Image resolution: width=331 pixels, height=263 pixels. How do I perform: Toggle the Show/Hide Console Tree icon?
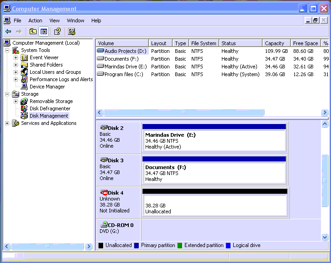(44, 31)
